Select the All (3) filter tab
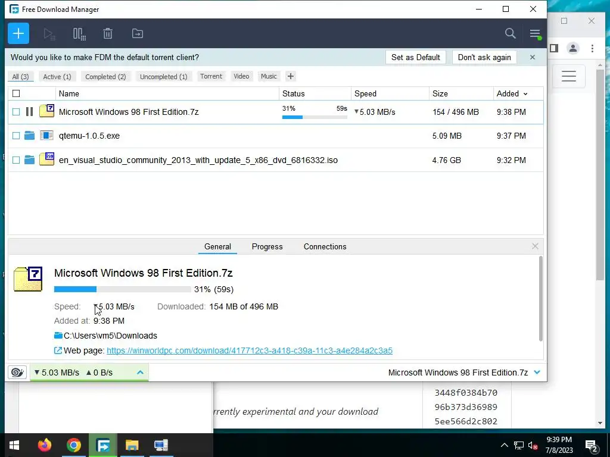 21,77
